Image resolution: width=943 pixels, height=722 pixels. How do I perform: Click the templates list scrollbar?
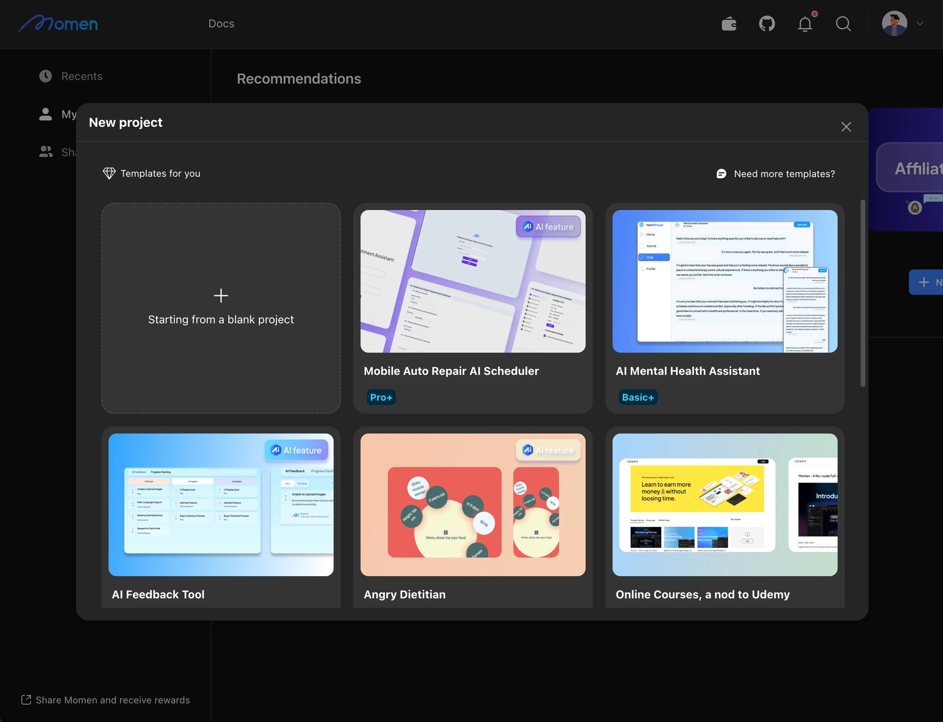click(863, 293)
